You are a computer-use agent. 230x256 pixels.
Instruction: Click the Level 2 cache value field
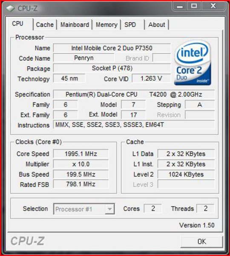coord(186,175)
